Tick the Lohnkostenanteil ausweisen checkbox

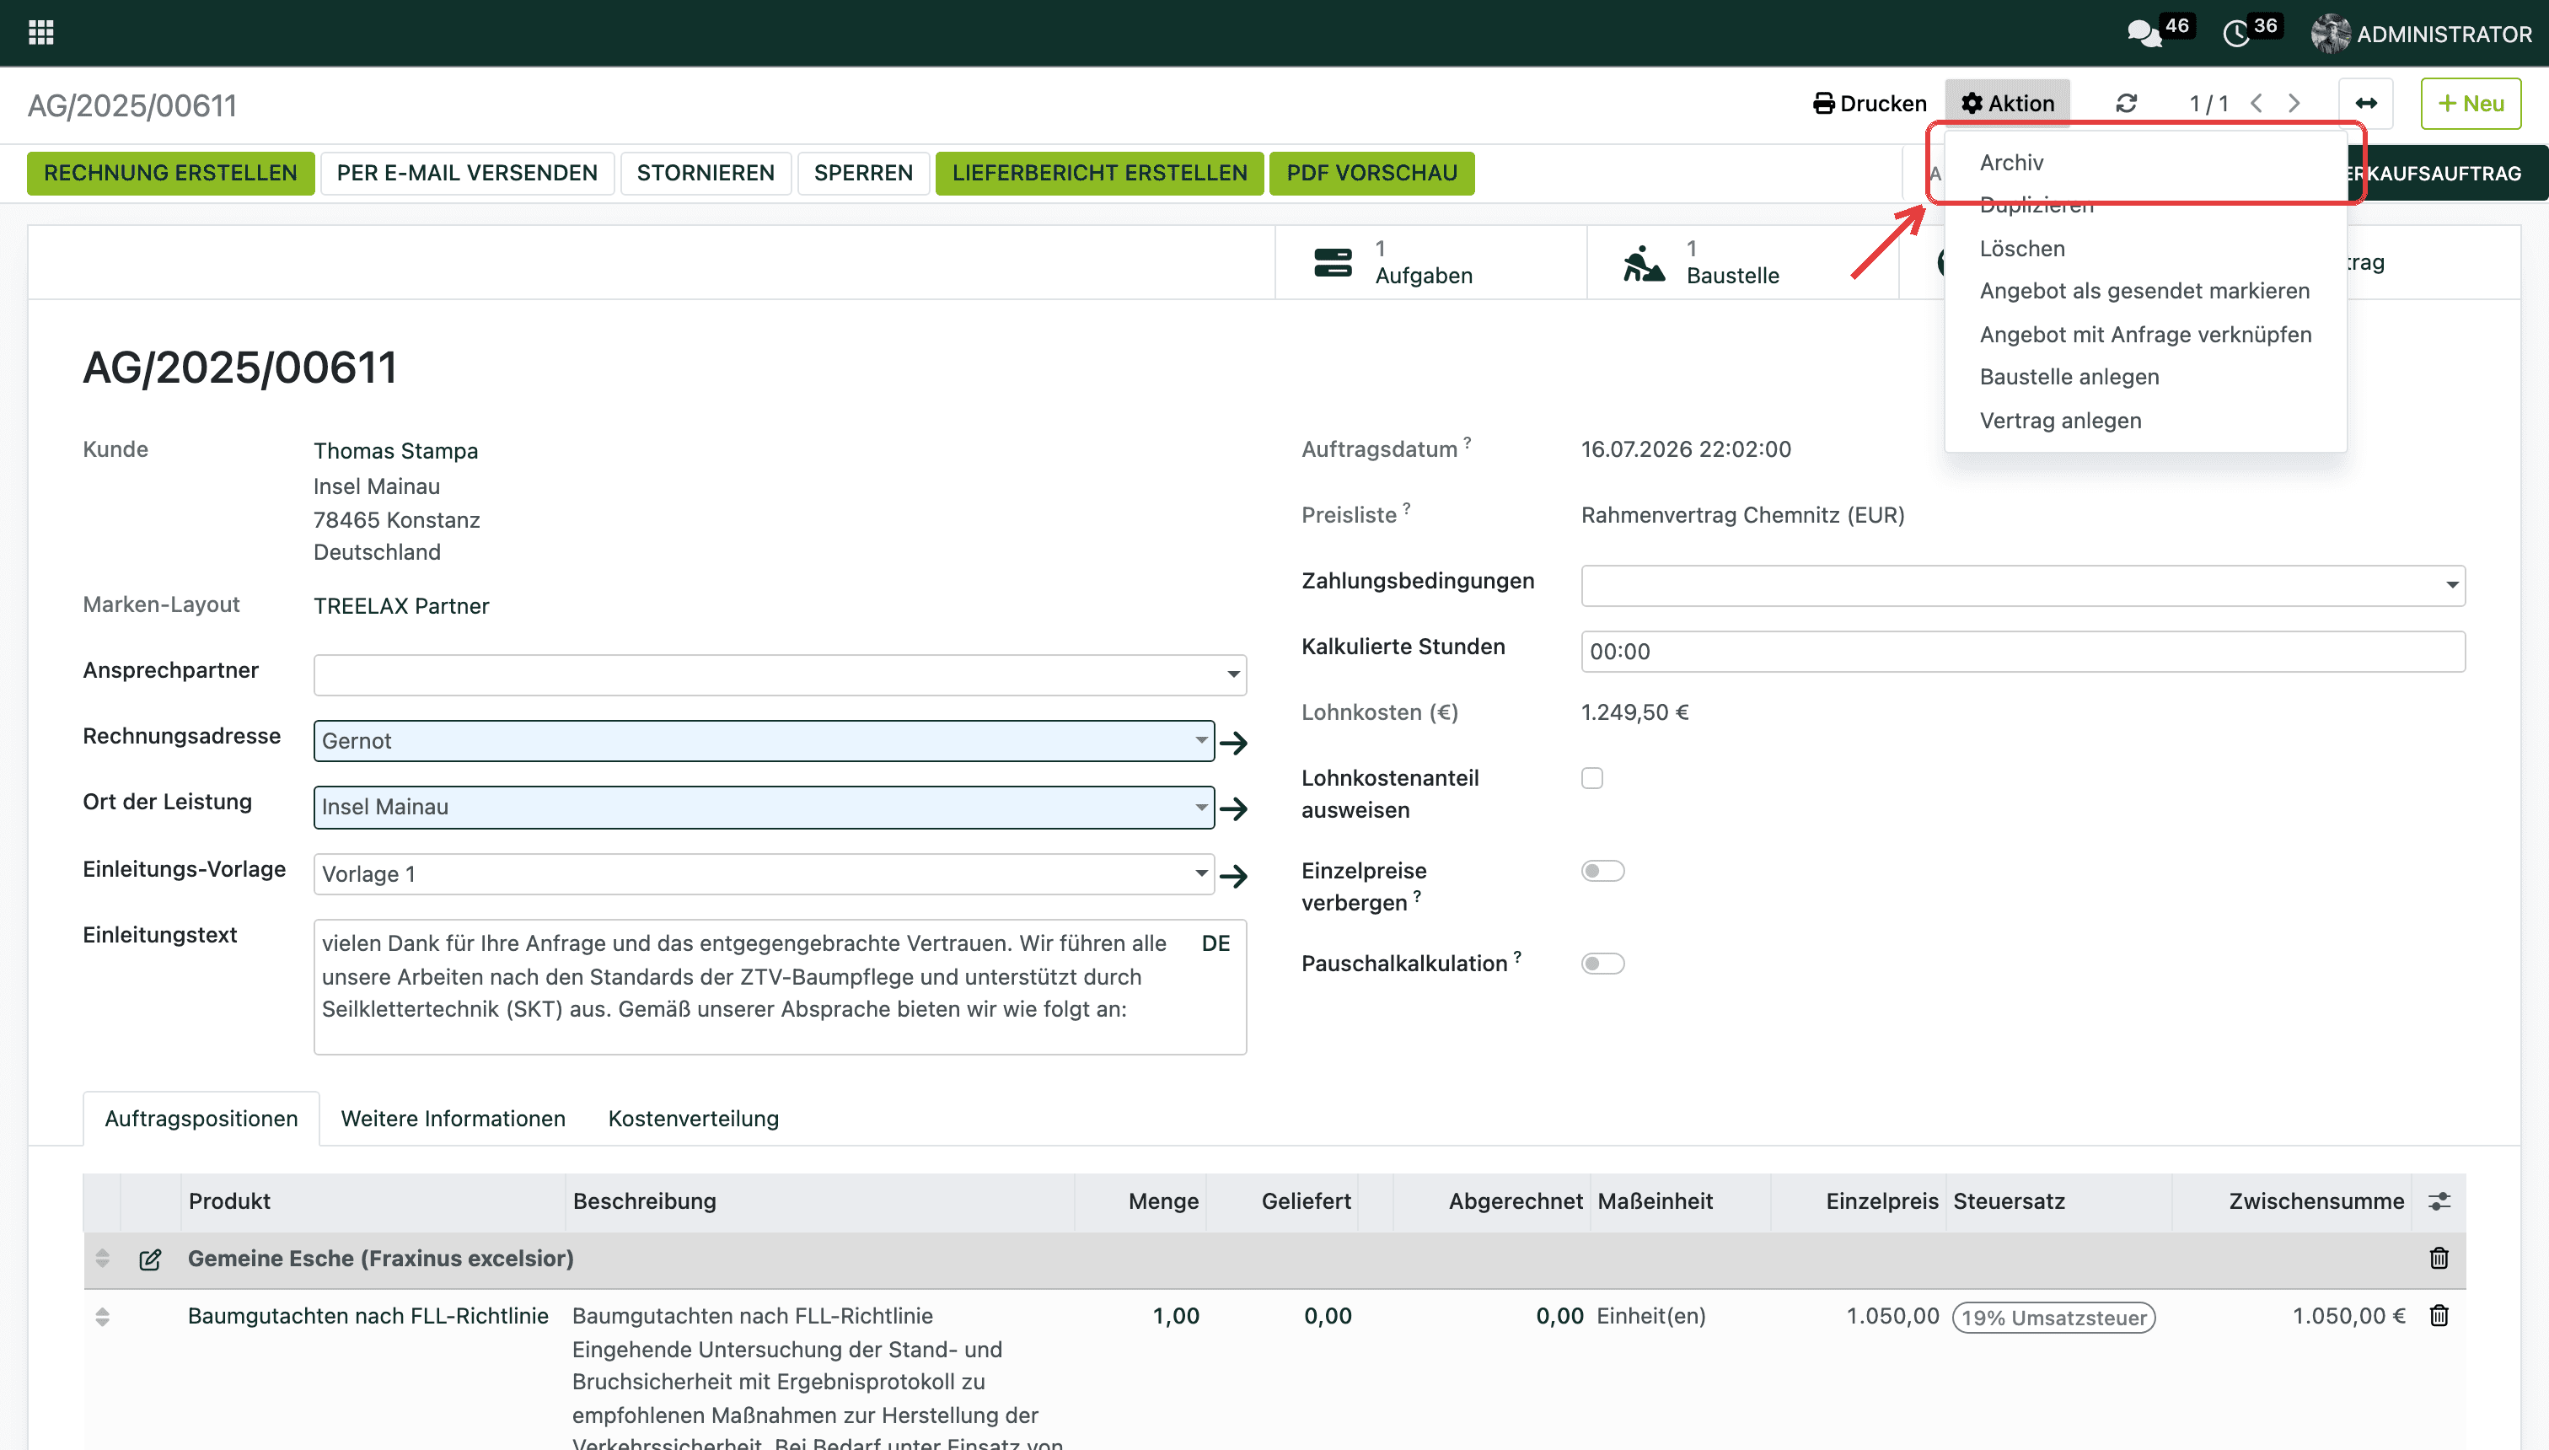pos(1592,779)
